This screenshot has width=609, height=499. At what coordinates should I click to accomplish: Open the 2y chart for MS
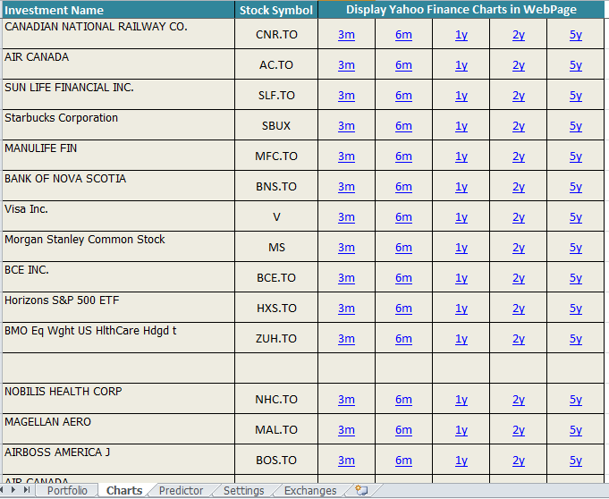[519, 248]
